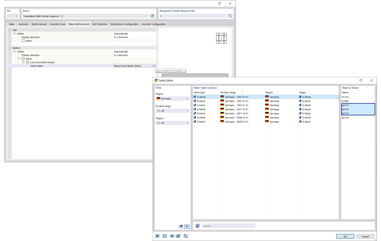
Task: Click the icon left of Search field
Action: [x=198, y=226]
